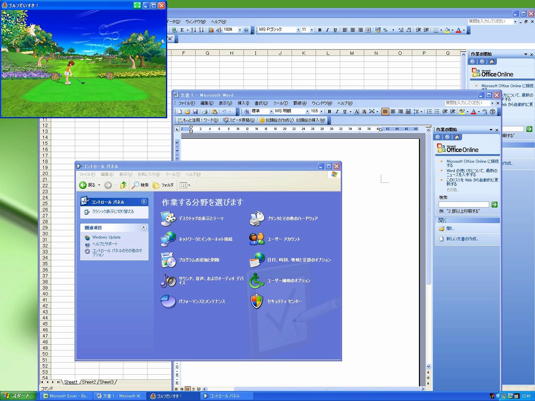Click the Windows Update link
535x401 pixels.
[106, 237]
